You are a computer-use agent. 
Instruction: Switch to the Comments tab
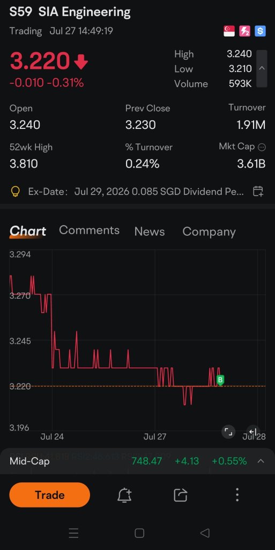[x=89, y=230]
